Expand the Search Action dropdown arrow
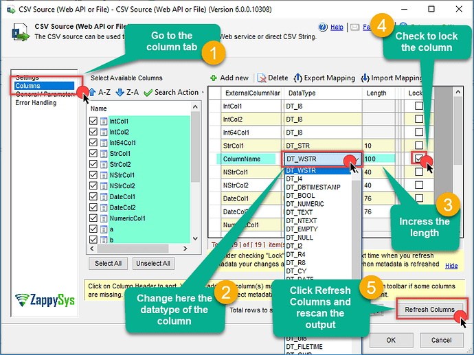 click(x=203, y=93)
